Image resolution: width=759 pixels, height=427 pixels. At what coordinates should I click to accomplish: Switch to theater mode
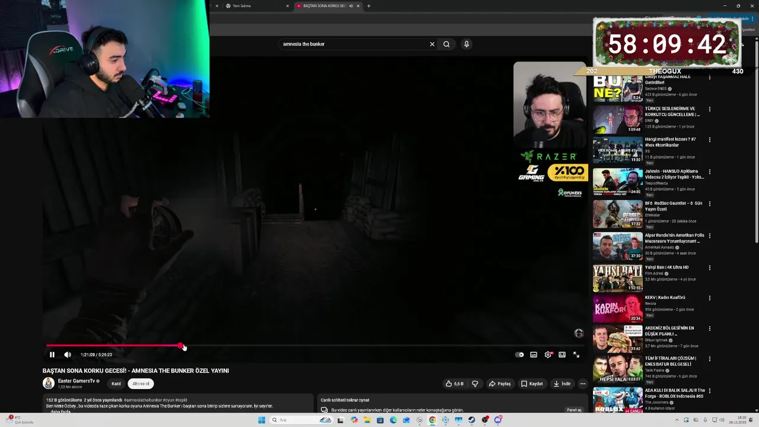point(562,355)
